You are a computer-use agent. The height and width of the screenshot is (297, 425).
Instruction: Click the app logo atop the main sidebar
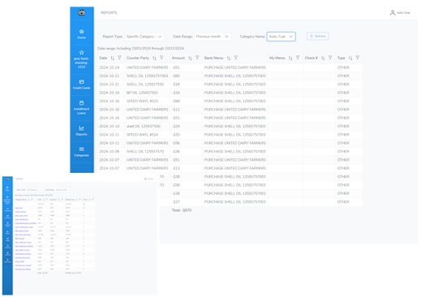click(82, 12)
